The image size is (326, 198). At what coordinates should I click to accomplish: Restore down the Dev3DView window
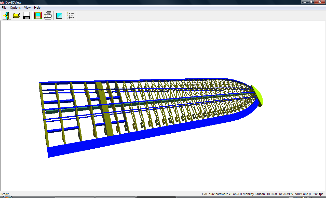(311, 2)
